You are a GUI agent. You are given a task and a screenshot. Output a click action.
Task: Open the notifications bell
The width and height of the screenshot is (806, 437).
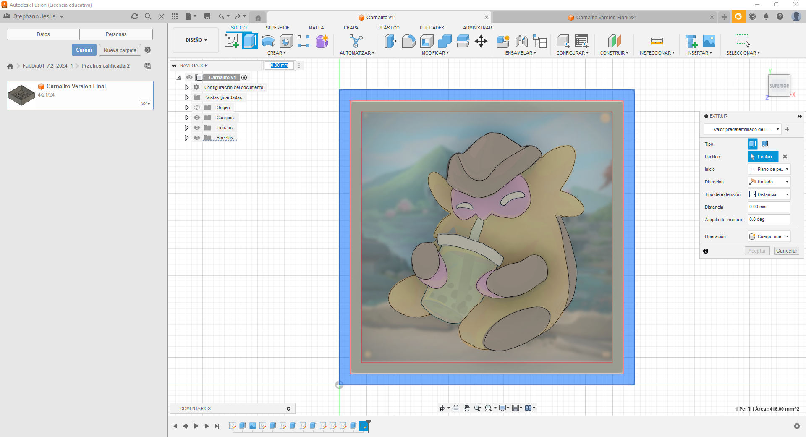pos(766,16)
